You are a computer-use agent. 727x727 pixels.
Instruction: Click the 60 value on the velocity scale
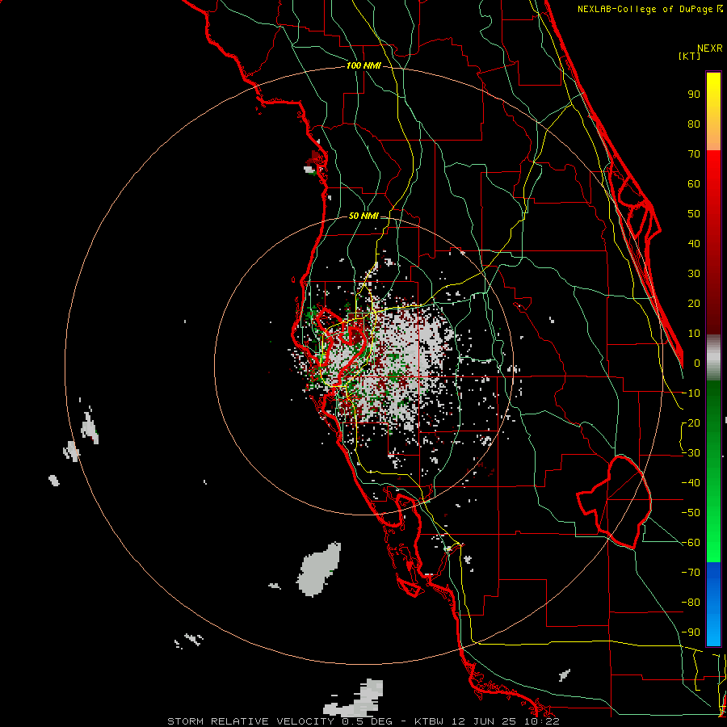point(694,184)
